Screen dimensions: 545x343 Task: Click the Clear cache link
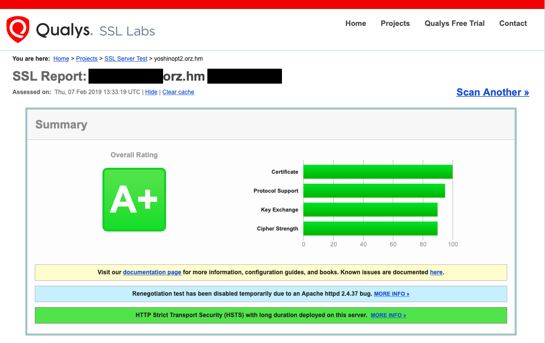pyautogui.click(x=179, y=92)
